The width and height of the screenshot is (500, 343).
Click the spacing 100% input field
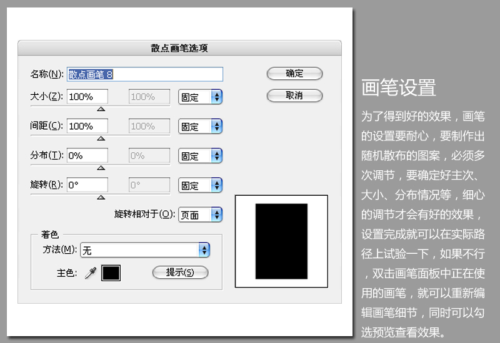click(87, 126)
